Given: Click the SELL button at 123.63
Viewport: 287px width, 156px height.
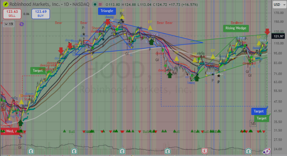Looking at the screenshot, I should pyautogui.click(x=12, y=14).
